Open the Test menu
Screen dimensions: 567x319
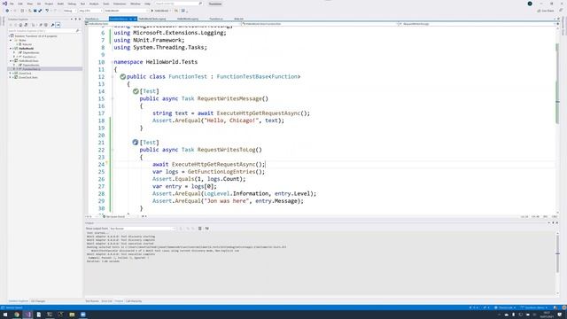click(82, 4)
